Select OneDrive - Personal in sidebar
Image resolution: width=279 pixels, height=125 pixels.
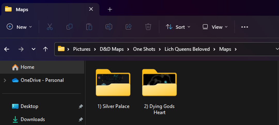(x=42, y=80)
